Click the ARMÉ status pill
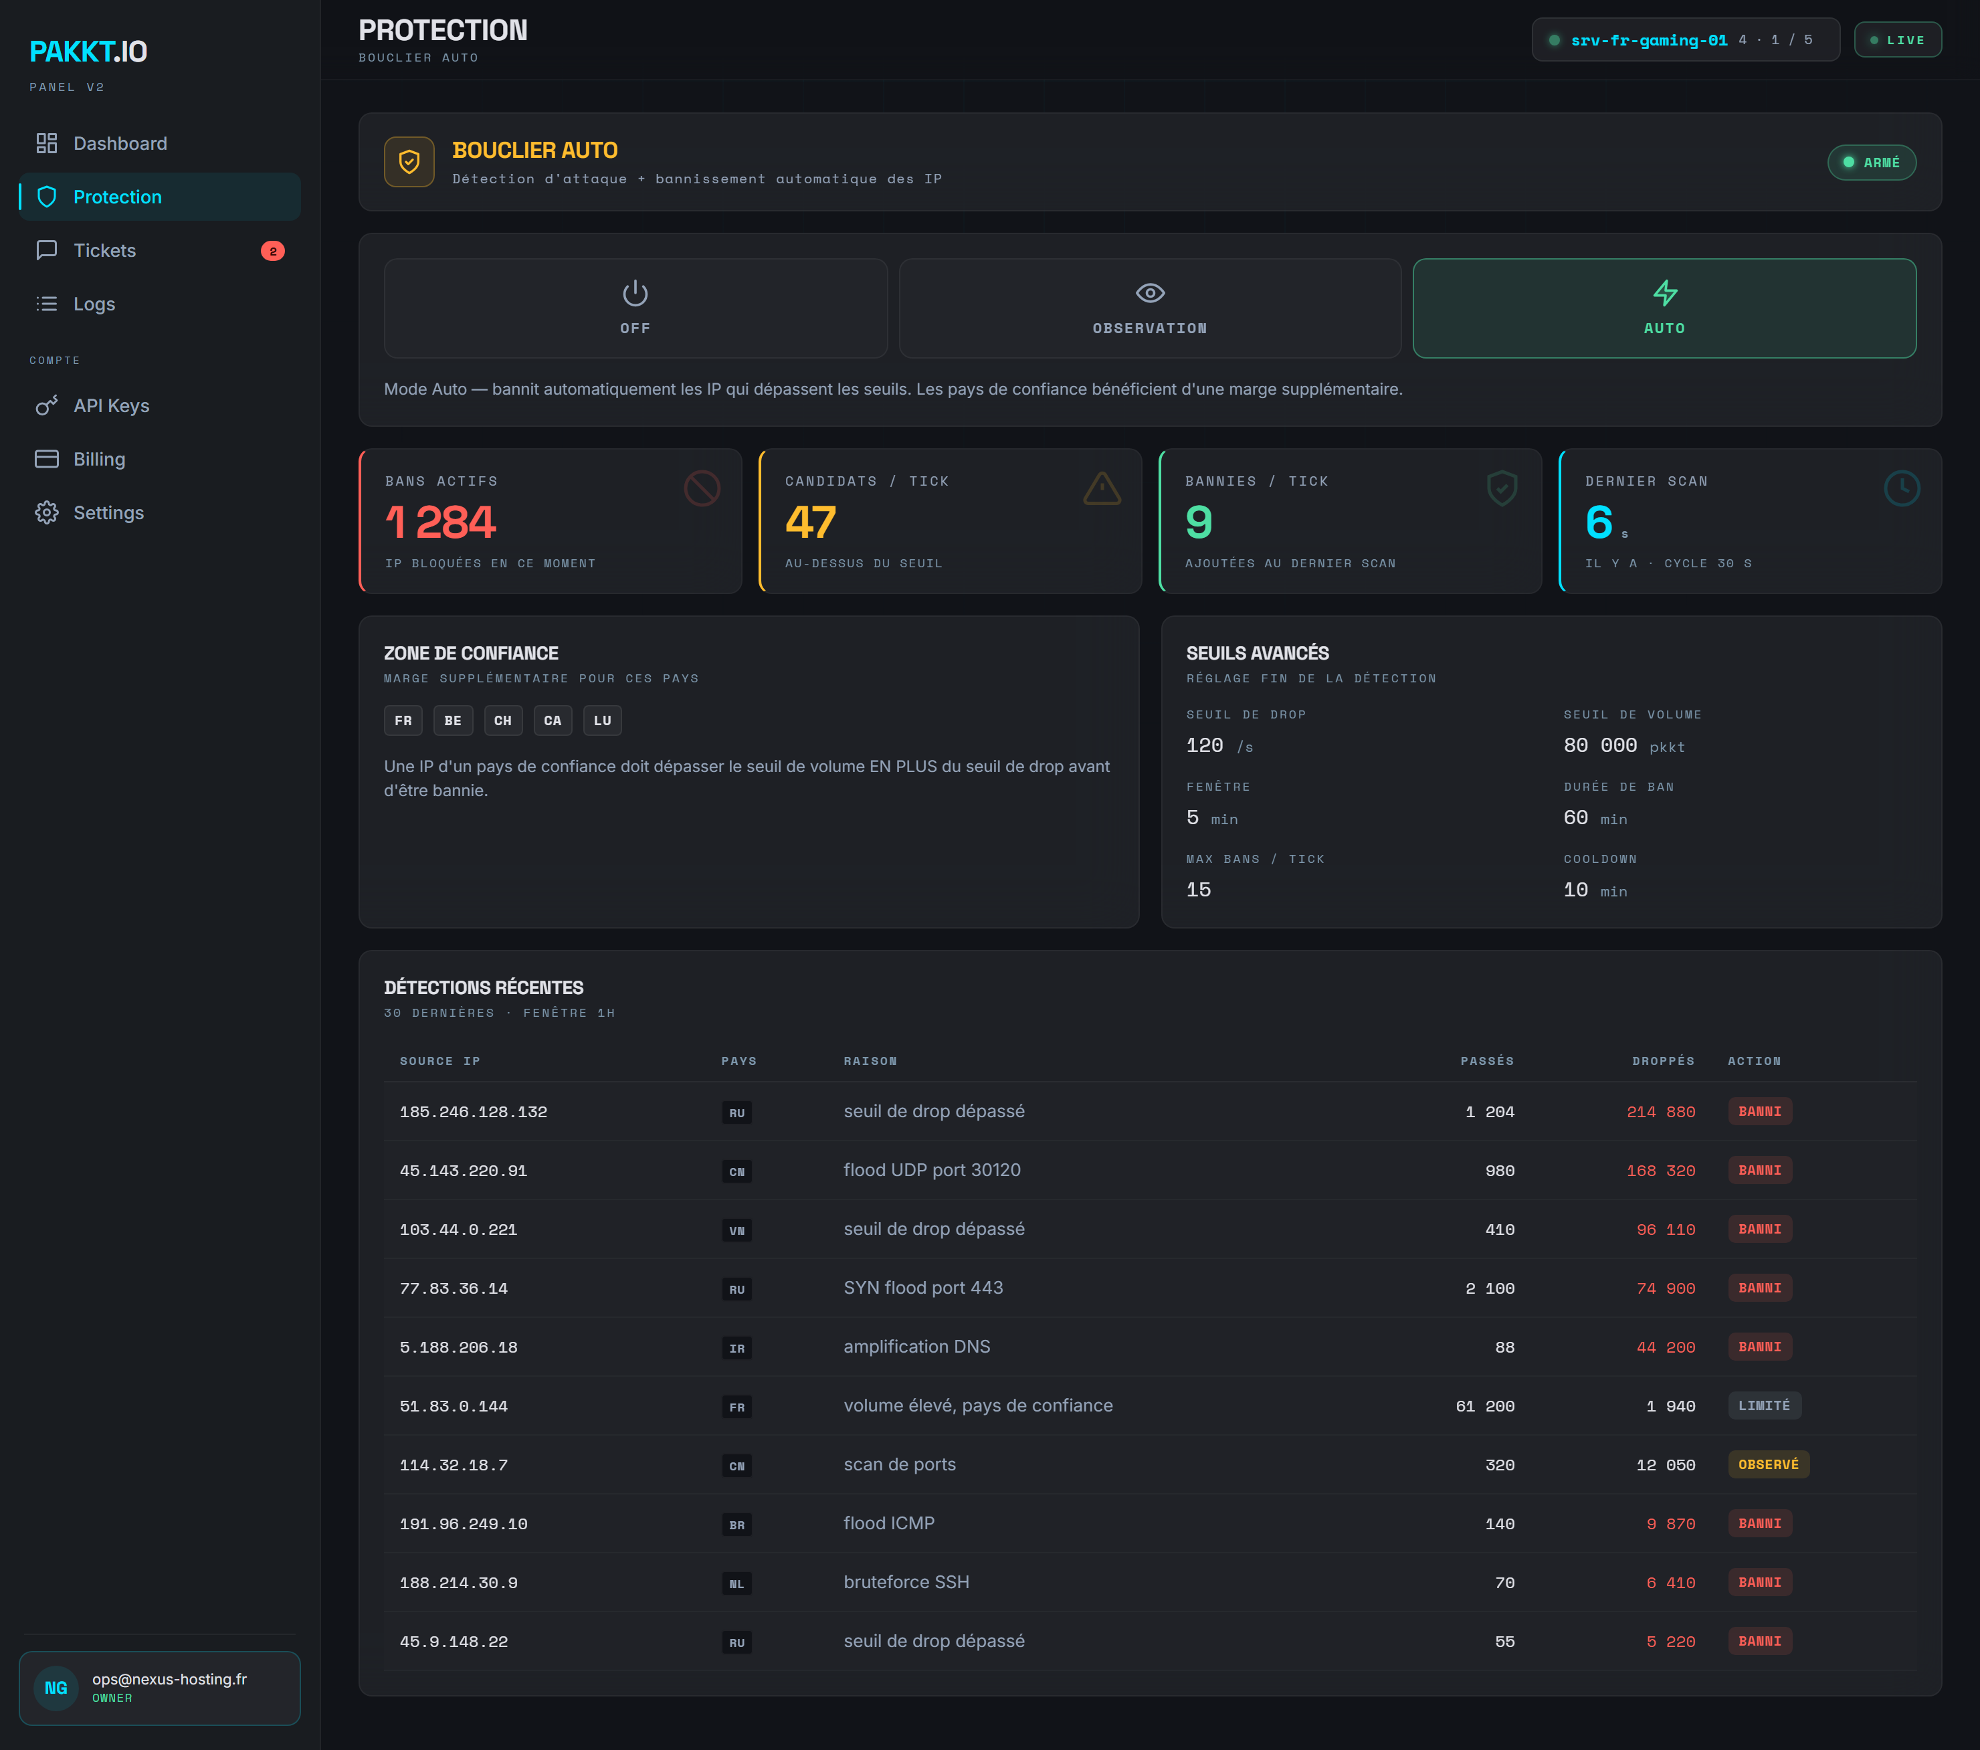 point(1872,162)
